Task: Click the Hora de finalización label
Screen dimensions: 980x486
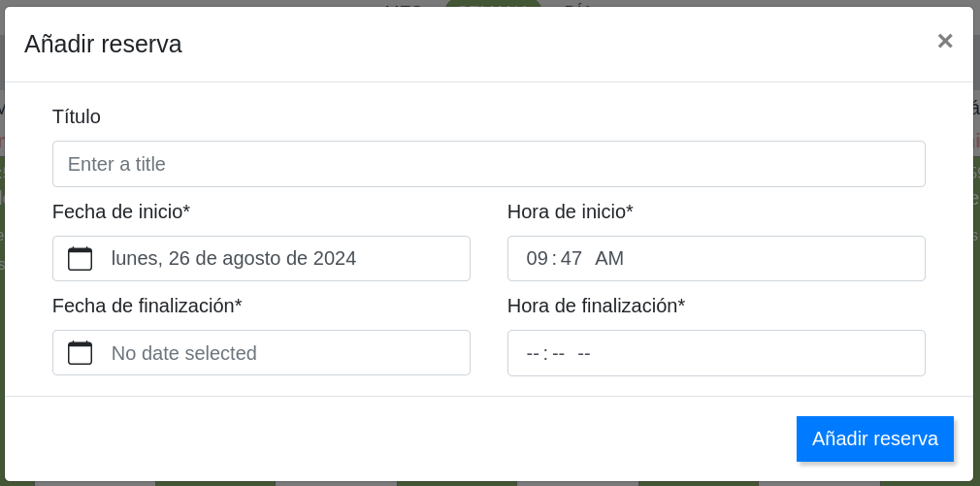Action: click(x=596, y=306)
